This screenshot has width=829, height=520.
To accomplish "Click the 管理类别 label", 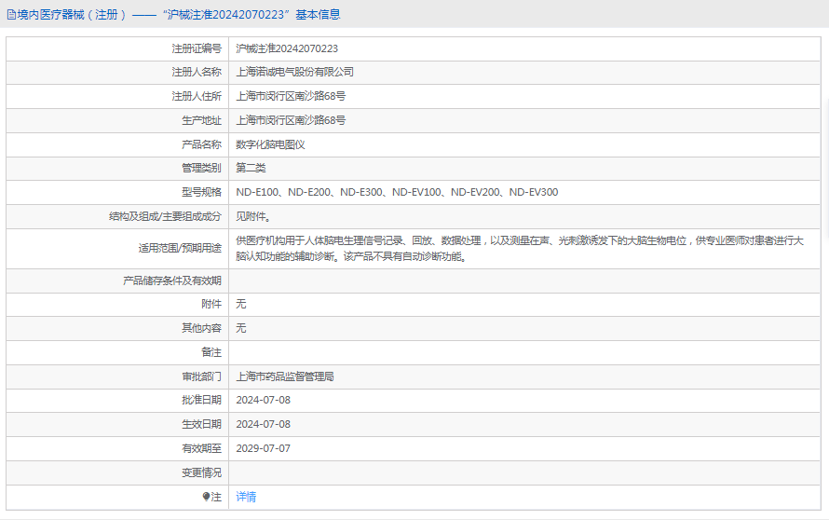I will 201,169.
